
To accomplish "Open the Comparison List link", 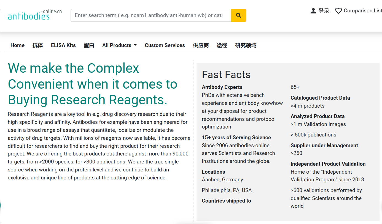I will pos(363,11).
